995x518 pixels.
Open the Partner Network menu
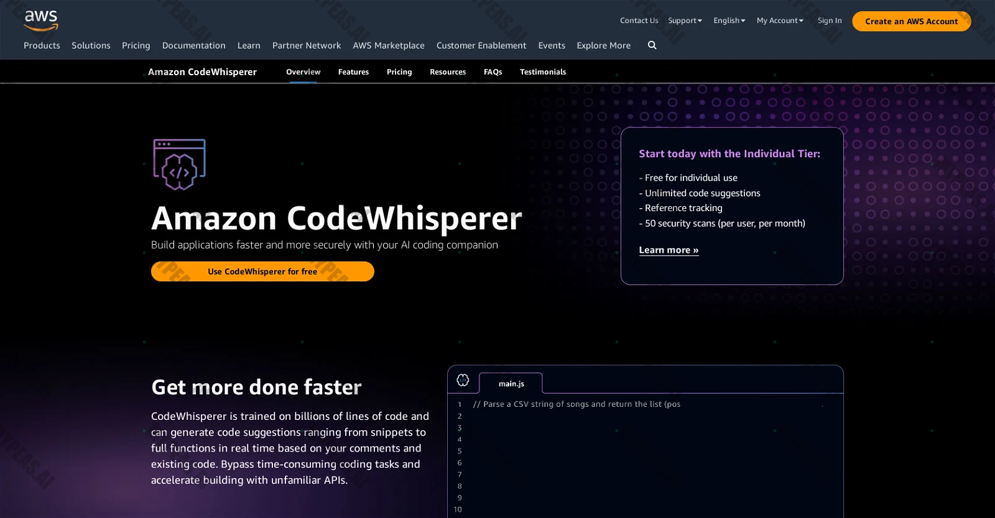307,45
